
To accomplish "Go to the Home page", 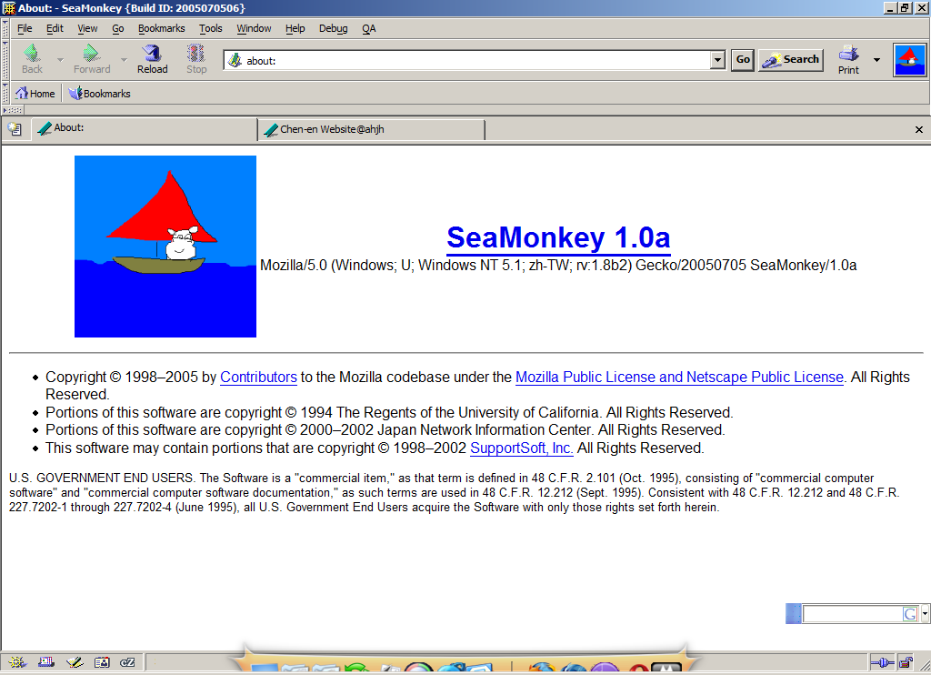I will pos(35,94).
